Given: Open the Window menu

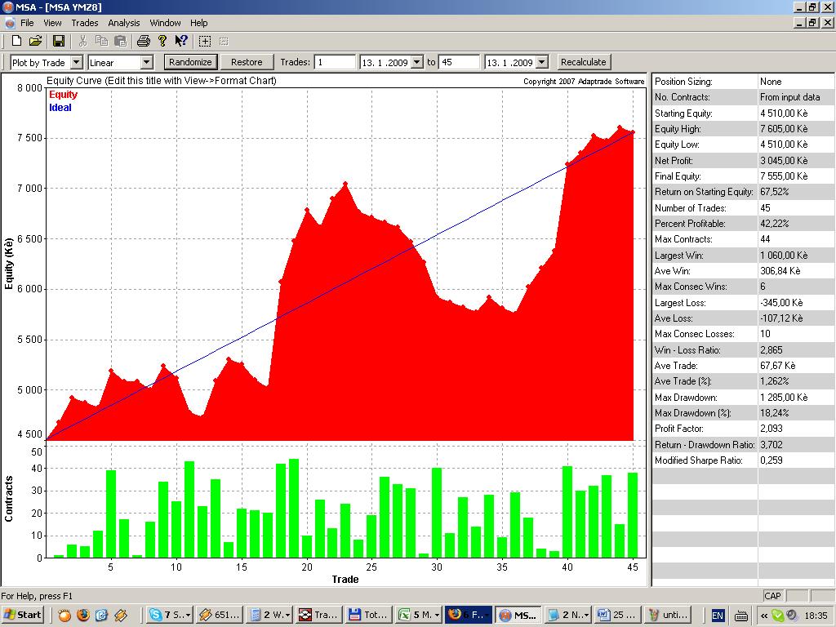Looking at the screenshot, I should pyautogui.click(x=165, y=23).
